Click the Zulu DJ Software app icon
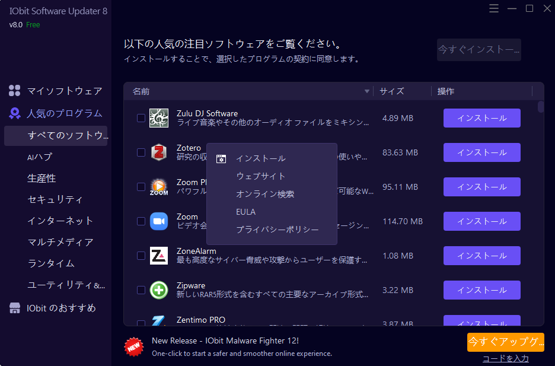555x366 pixels. (158, 118)
